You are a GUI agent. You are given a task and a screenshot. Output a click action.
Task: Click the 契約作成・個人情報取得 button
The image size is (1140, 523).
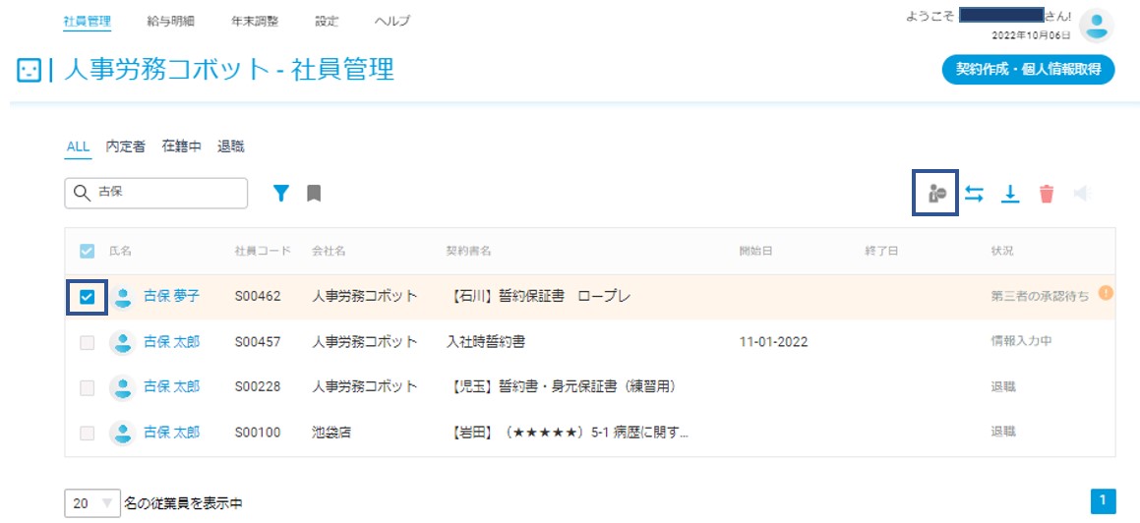click(x=1028, y=70)
